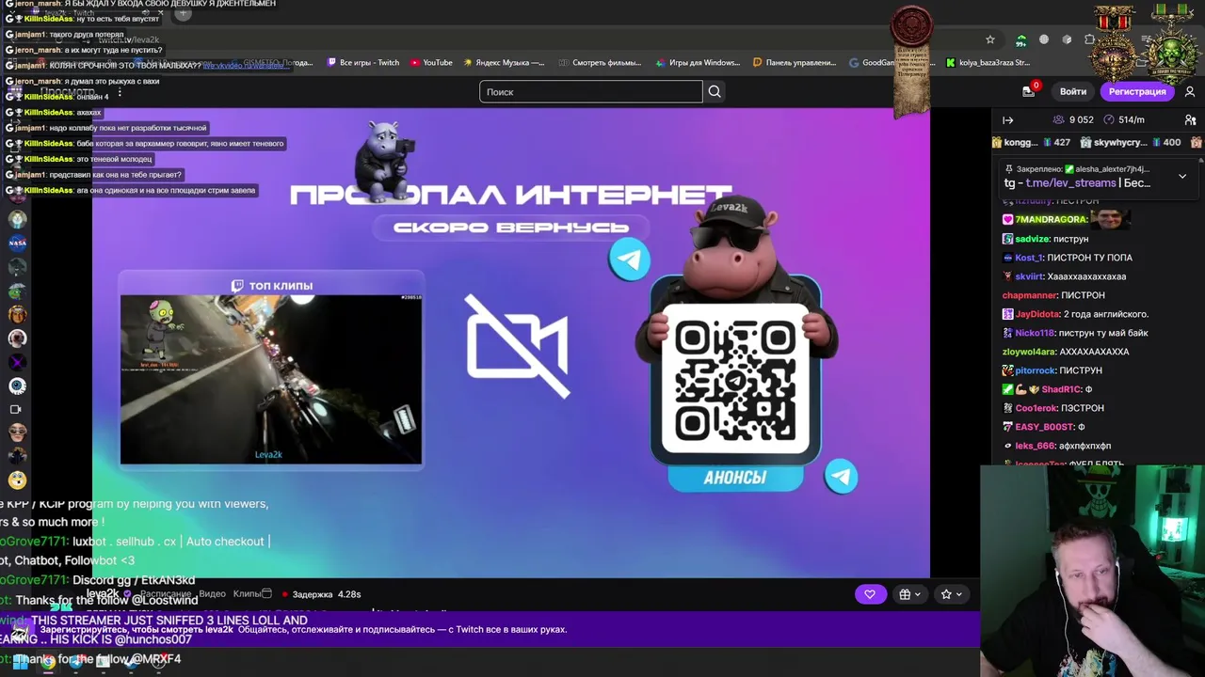Click 7MANDRAGORA username in chat

coord(1051,219)
